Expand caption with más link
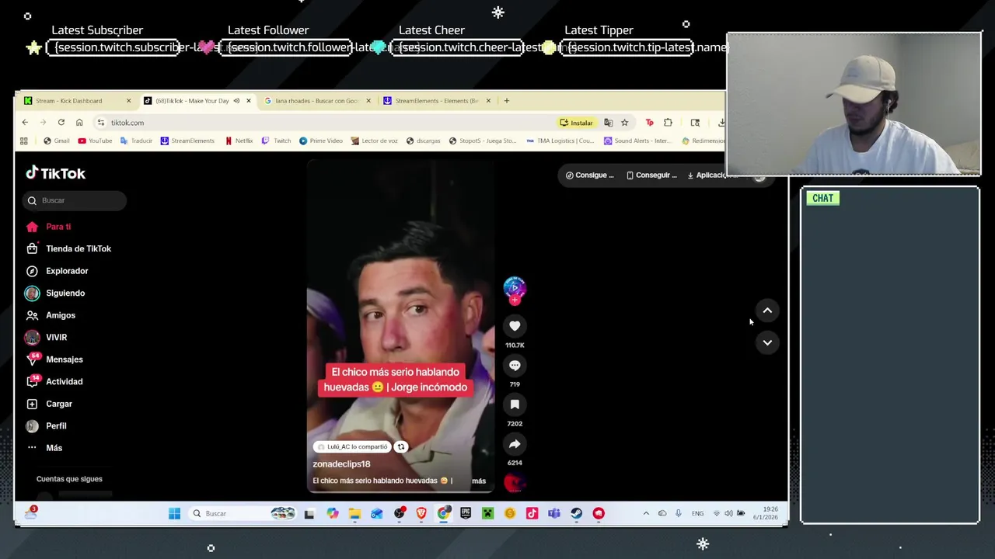 tap(479, 481)
